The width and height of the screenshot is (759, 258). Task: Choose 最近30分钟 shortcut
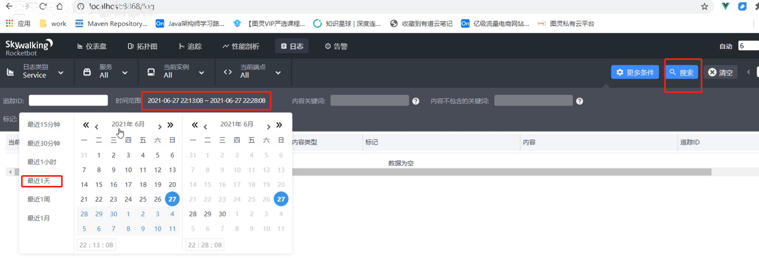tap(44, 143)
